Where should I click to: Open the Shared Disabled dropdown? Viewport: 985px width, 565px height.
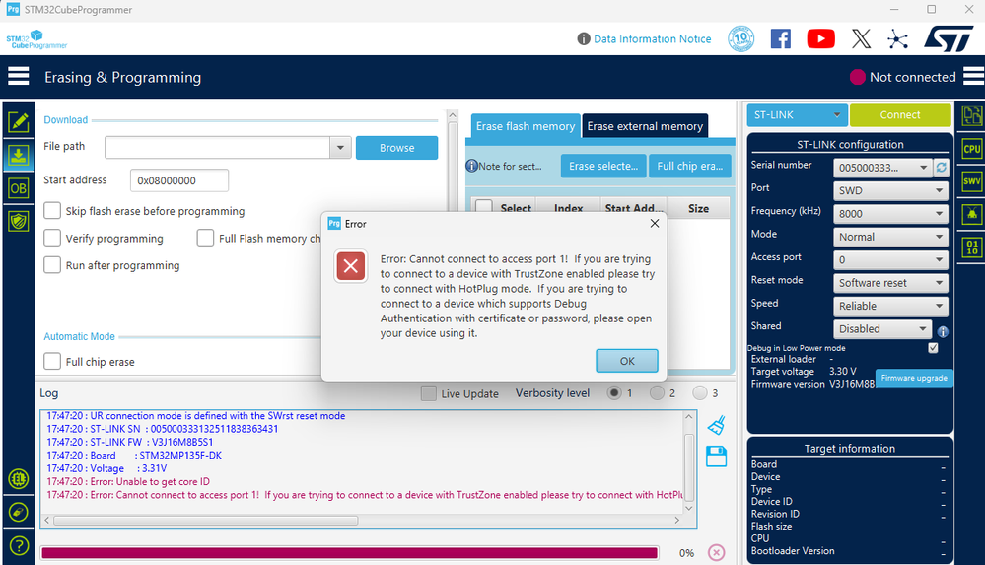(882, 328)
